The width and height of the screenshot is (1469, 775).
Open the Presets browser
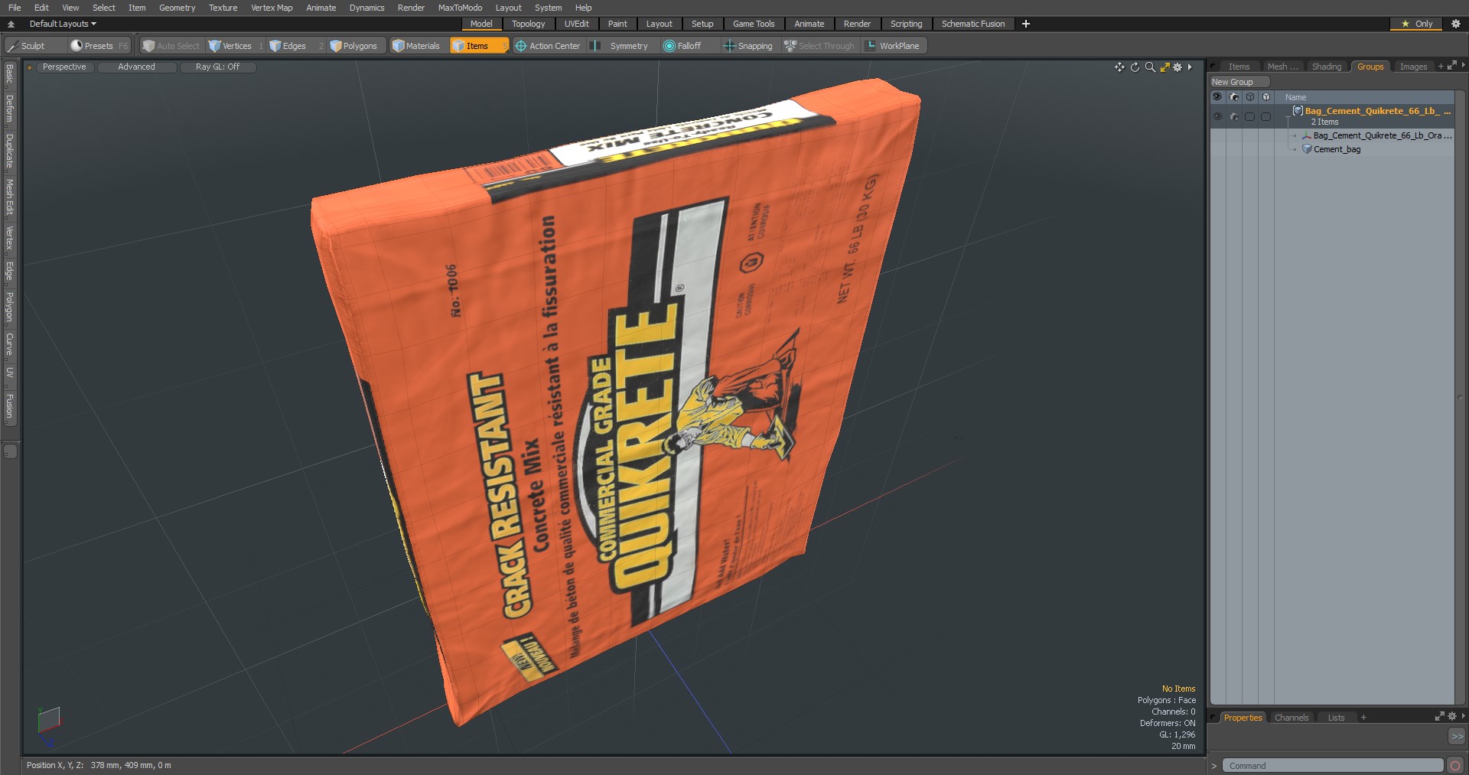[99, 46]
